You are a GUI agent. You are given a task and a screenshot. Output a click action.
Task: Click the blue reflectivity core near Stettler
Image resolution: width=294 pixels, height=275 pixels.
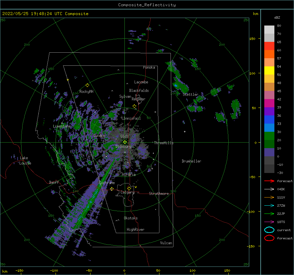176,86
